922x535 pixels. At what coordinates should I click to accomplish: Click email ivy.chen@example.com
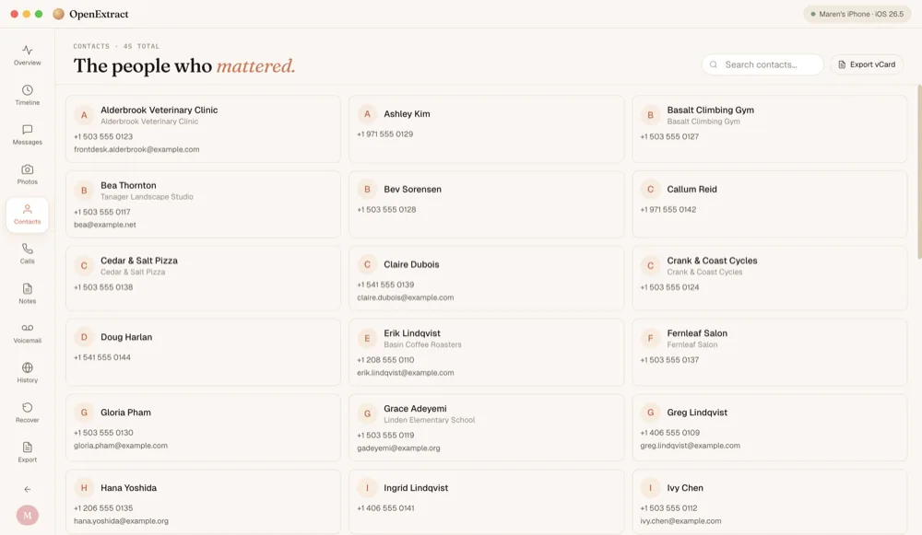click(680, 521)
